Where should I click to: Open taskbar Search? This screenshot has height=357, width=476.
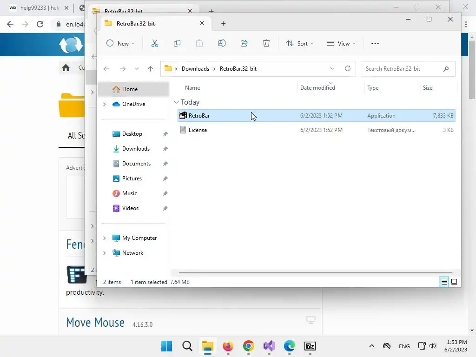coord(187,346)
